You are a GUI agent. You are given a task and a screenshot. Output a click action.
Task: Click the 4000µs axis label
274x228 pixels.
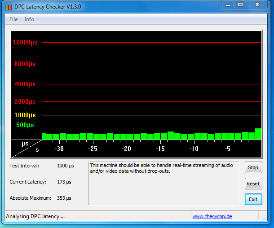click(x=25, y=84)
